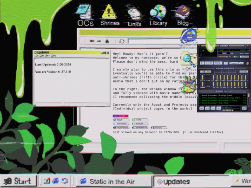Go back using browser back arrow
Image resolution: width=251 pixels, height=188 pixels.
click(92, 41)
